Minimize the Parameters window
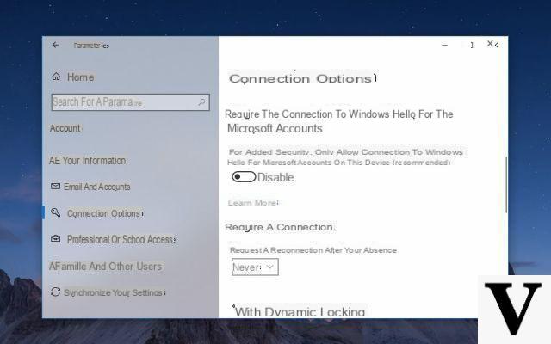This screenshot has width=551, height=344. click(x=444, y=45)
